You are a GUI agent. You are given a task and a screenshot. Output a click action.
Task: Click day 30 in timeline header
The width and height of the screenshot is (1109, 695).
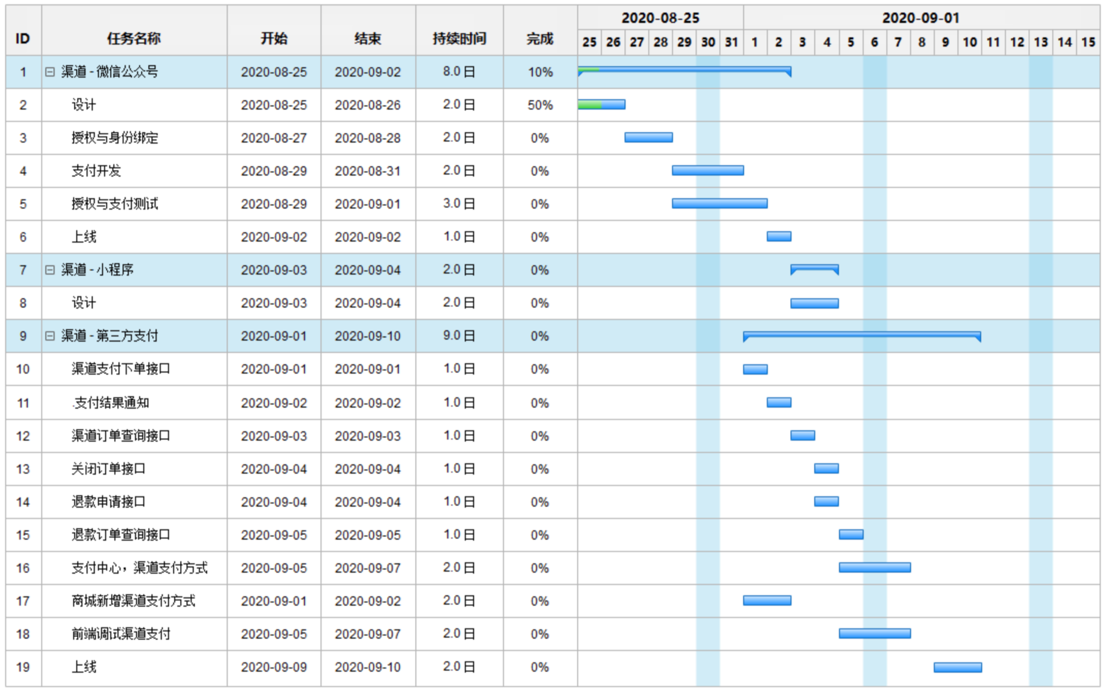(708, 42)
